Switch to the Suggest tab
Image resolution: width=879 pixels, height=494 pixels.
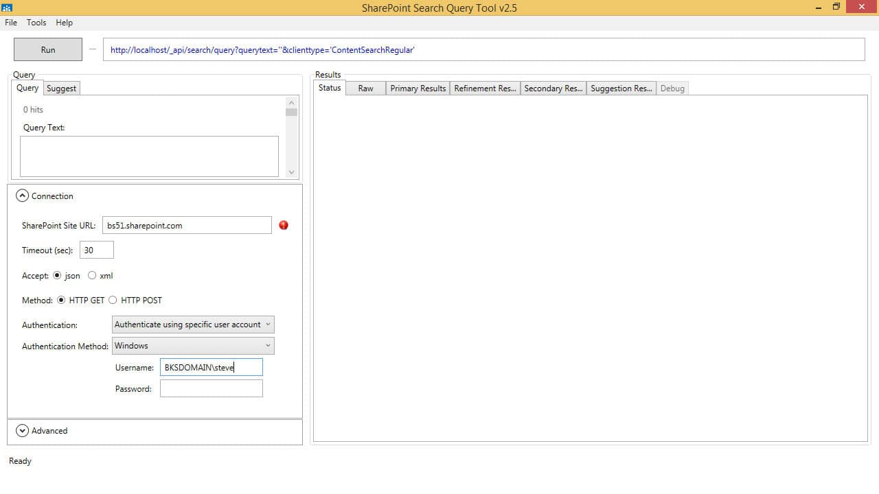coord(61,89)
